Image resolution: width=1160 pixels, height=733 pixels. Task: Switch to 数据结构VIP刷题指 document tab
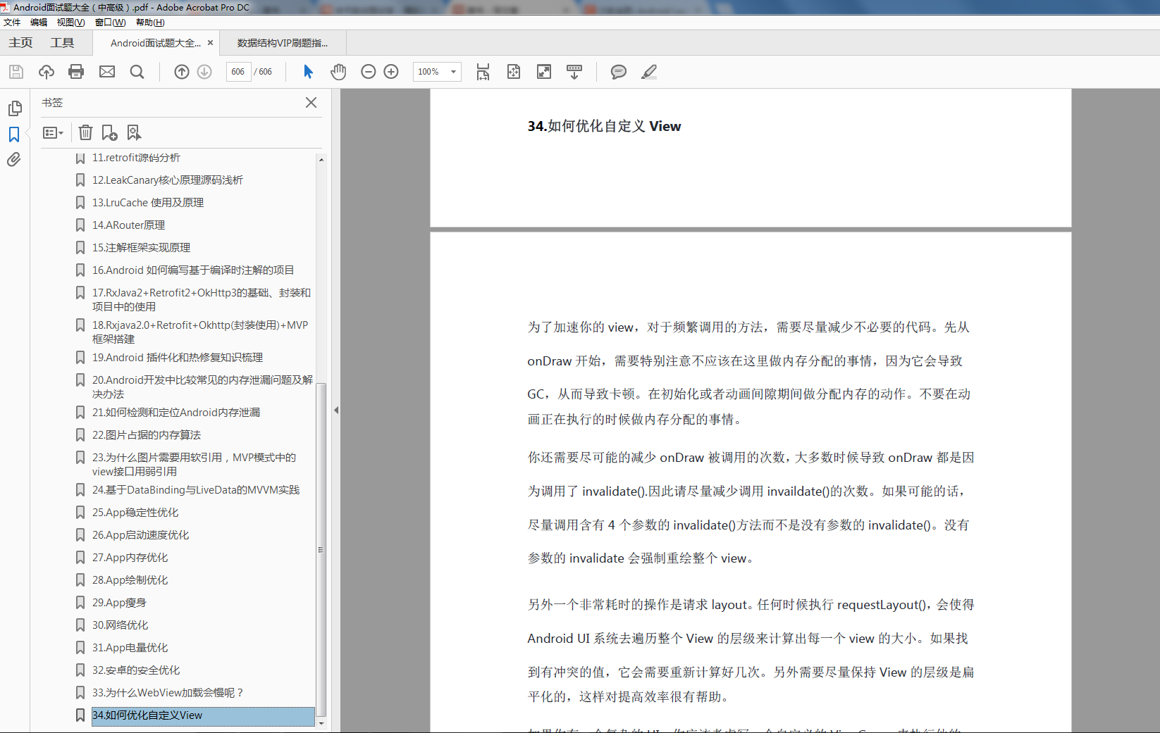pos(283,43)
